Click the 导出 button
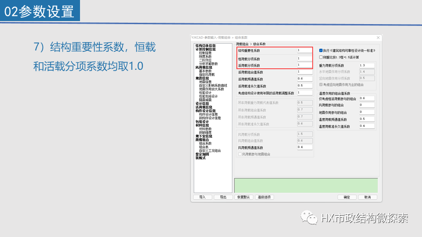Image resolution: width=422 pixels, height=237 pixels. [223, 197]
